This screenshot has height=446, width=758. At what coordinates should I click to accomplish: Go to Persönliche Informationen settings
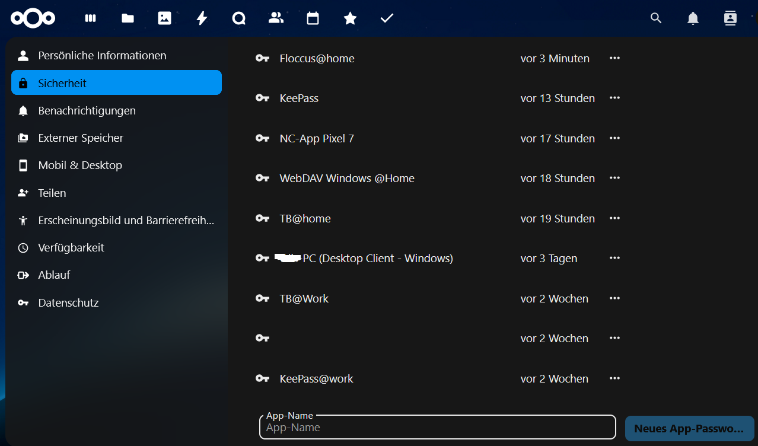[116, 56]
